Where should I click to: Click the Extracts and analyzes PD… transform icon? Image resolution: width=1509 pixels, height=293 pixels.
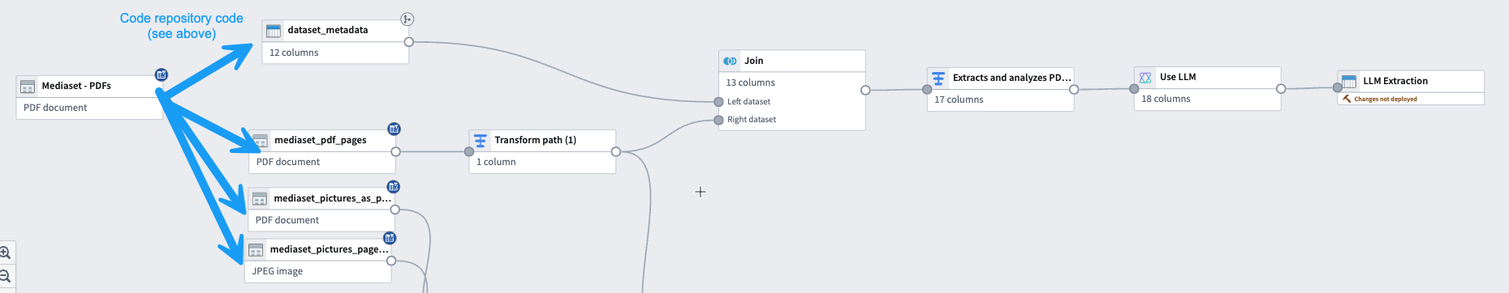(x=938, y=78)
